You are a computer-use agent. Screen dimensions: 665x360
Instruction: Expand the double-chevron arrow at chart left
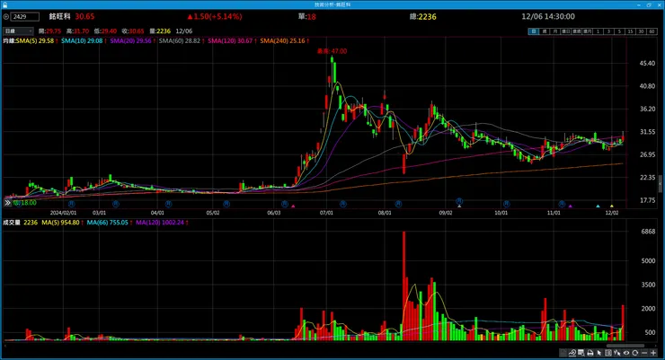pyautogui.click(x=7, y=203)
